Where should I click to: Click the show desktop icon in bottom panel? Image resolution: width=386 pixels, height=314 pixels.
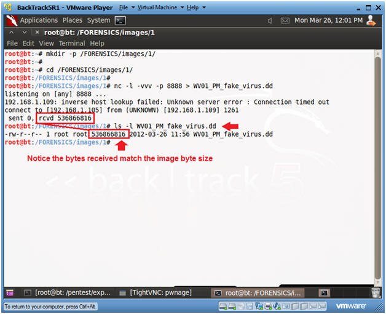[10, 293]
